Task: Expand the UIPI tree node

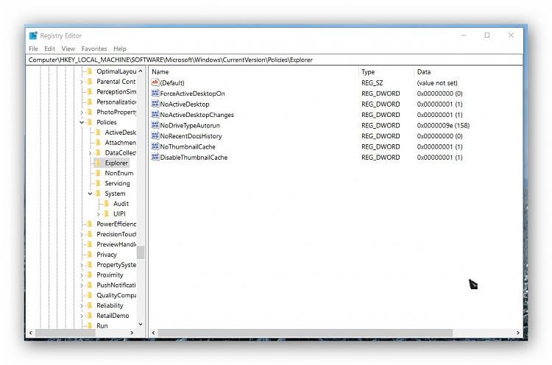Action: click(x=99, y=214)
